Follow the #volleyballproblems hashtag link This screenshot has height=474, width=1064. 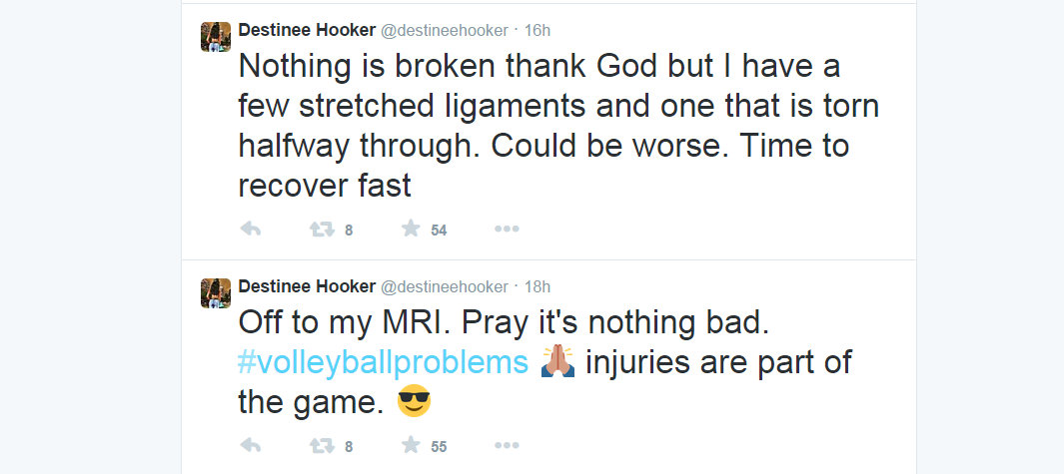coord(383,361)
